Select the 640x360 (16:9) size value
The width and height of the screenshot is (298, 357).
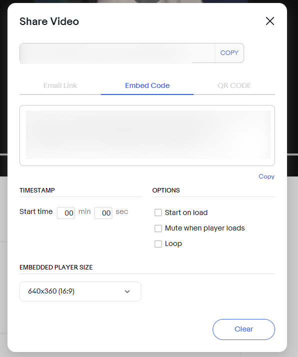coord(51,291)
